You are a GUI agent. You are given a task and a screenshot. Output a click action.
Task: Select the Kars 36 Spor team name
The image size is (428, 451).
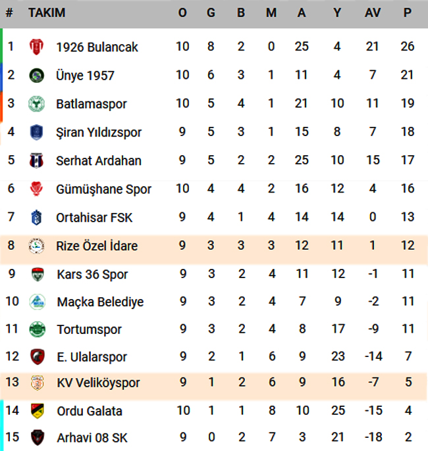coord(92,274)
